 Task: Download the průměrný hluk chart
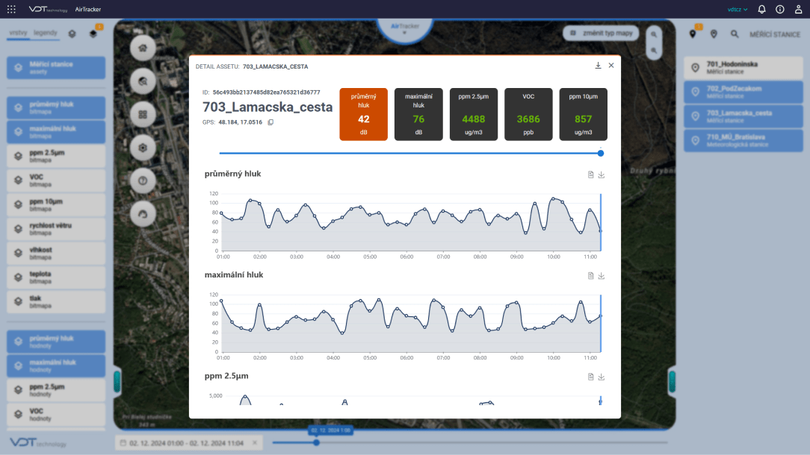pyautogui.click(x=602, y=175)
